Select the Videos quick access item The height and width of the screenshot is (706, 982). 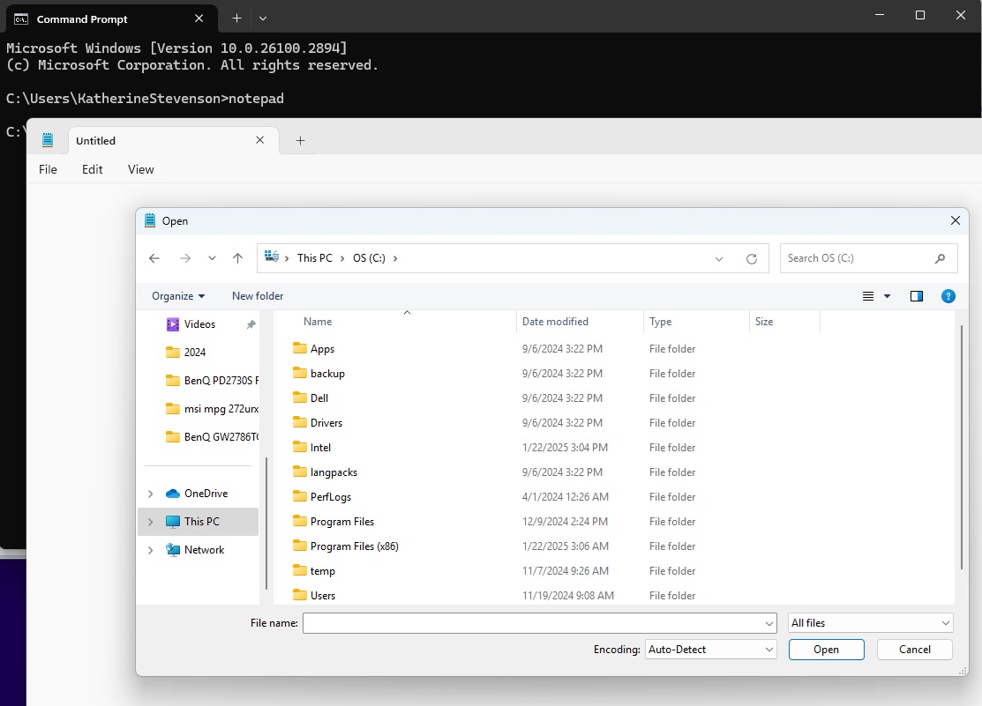click(x=199, y=324)
